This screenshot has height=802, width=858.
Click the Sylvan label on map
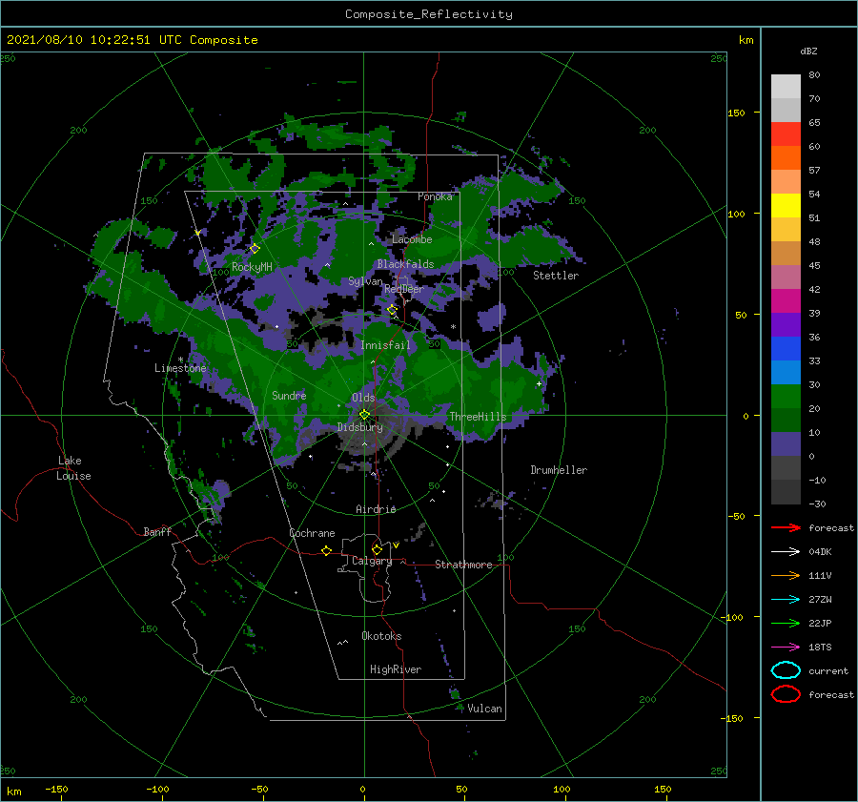[365, 281]
